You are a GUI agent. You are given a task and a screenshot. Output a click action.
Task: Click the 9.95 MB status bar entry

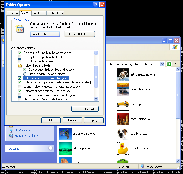124,167
